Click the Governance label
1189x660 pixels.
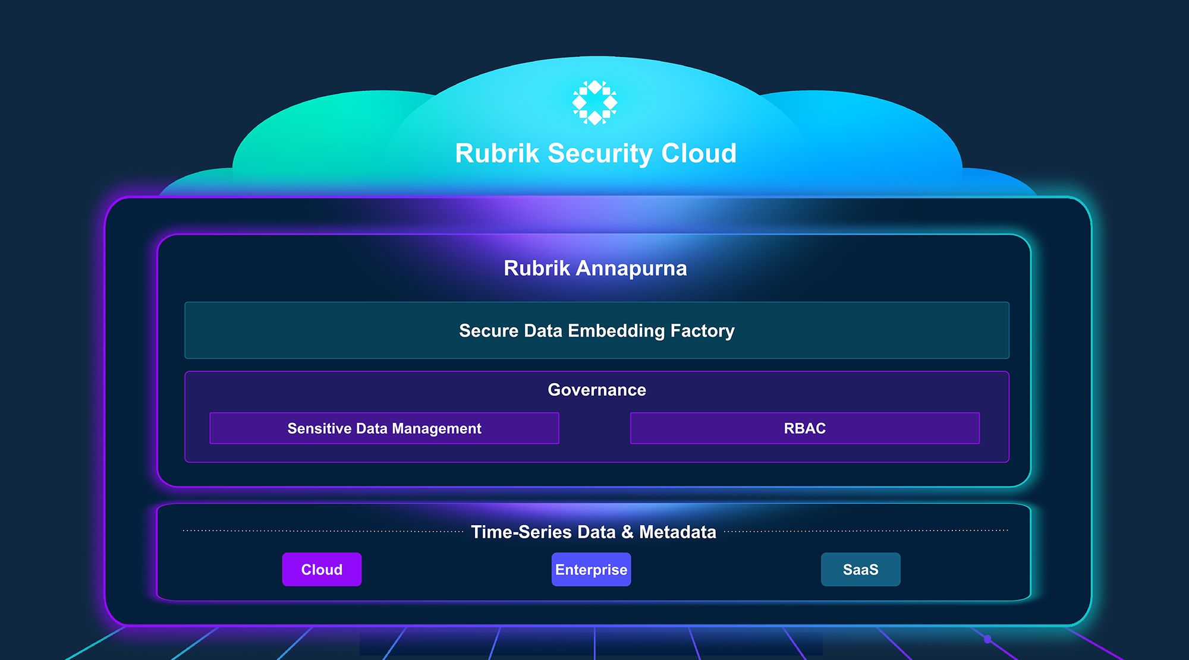pyautogui.click(x=597, y=390)
